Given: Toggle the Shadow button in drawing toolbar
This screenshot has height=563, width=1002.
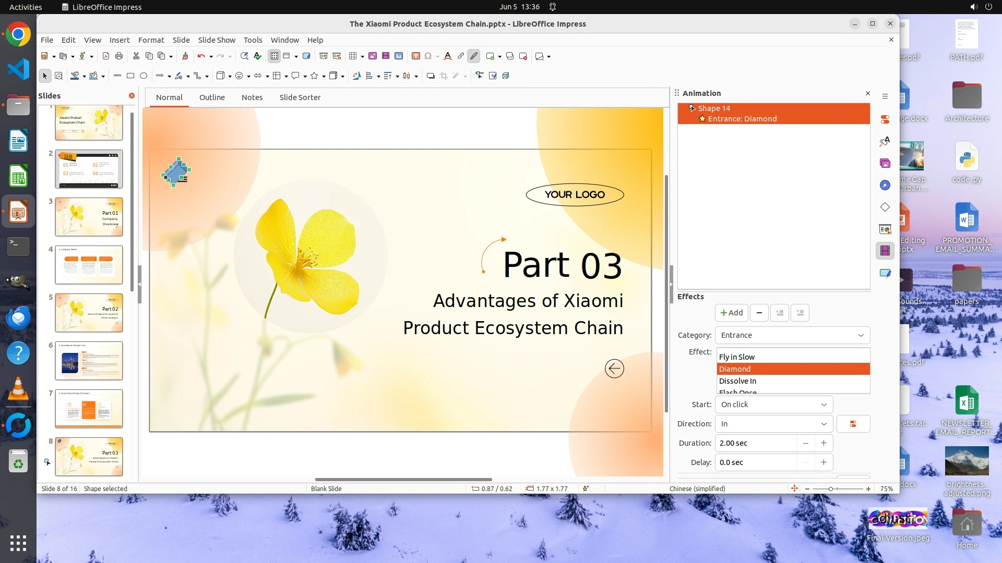Looking at the screenshot, I should click(431, 76).
